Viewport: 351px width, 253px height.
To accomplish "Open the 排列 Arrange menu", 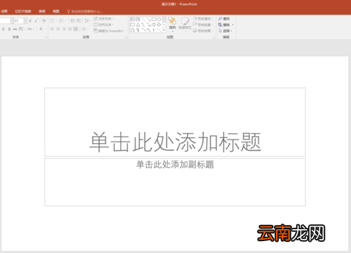I will (x=173, y=24).
